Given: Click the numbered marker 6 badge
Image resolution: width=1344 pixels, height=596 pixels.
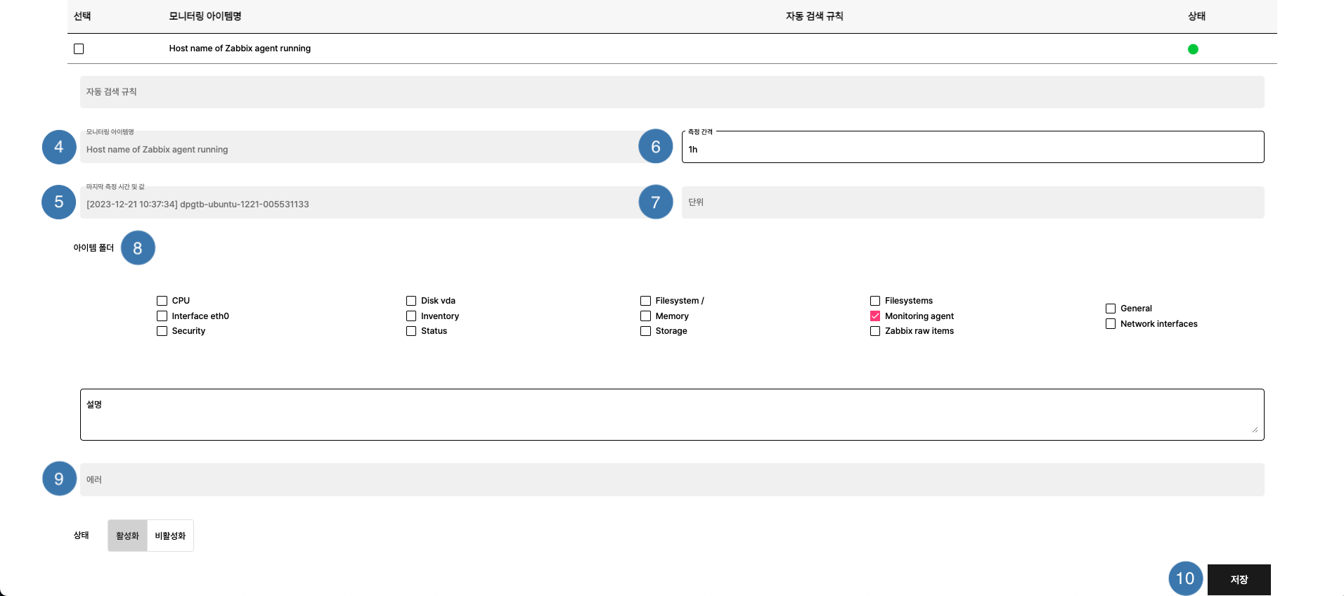Looking at the screenshot, I should click(655, 146).
